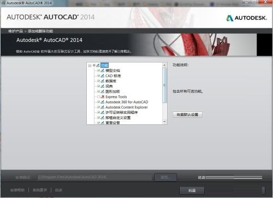The height and width of the screenshot is (198, 273).
Task: Click the 功能说明 description heading
Action: (x=180, y=65)
